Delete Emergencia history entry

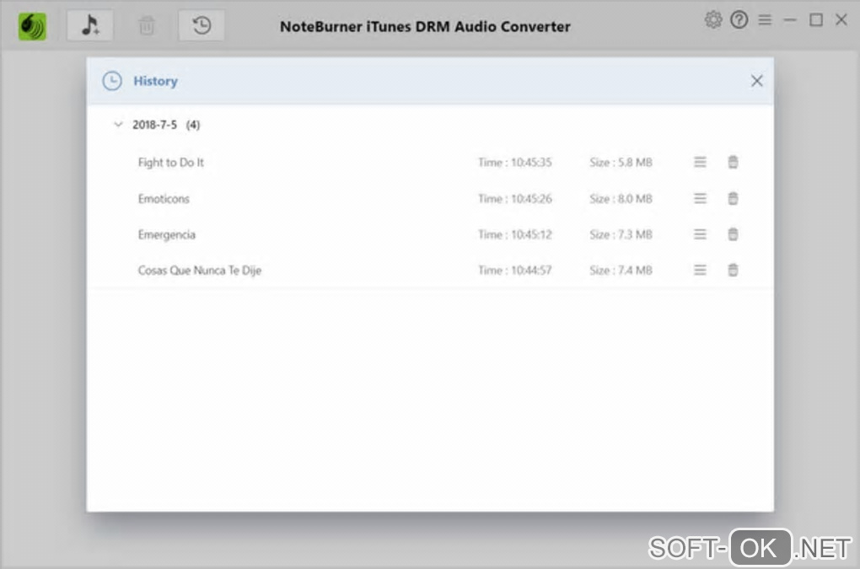pos(733,234)
